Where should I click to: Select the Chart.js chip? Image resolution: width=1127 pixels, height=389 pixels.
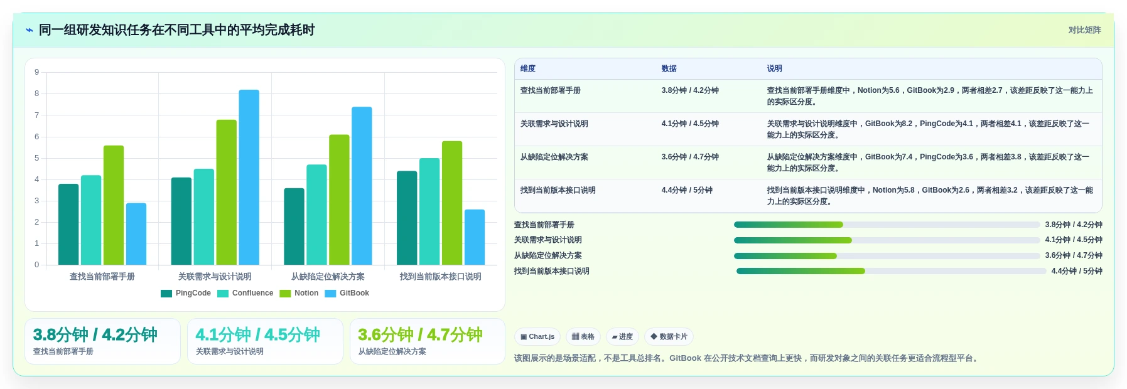click(x=537, y=337)
